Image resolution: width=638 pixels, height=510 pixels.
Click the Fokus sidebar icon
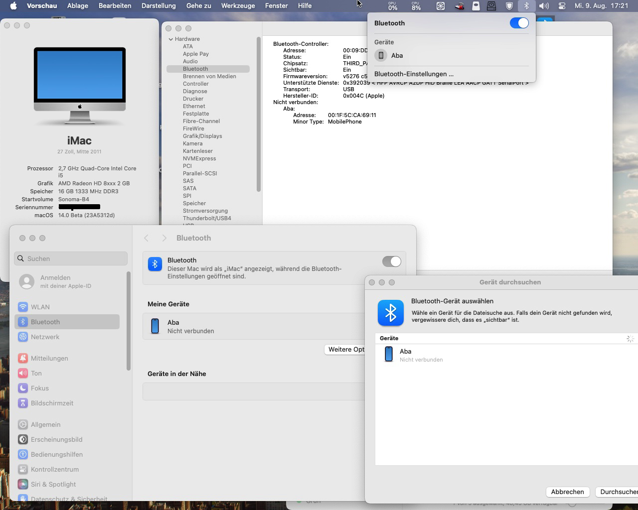pos(22,388)
